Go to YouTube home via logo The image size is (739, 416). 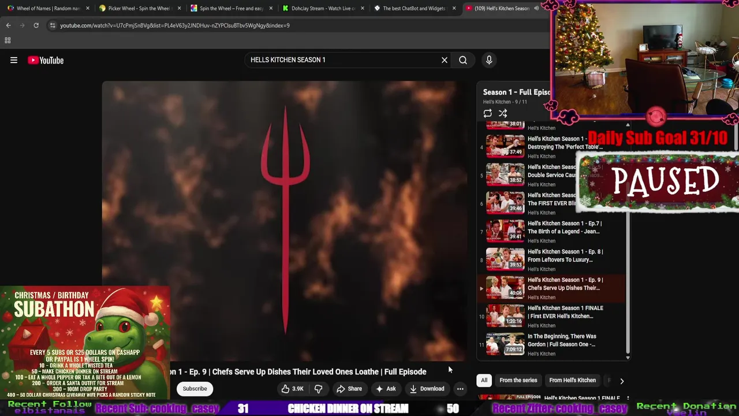pyautogui.click(x=46, y=60)
